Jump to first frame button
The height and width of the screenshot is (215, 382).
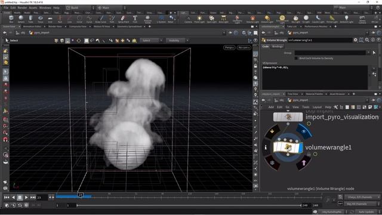7,197
